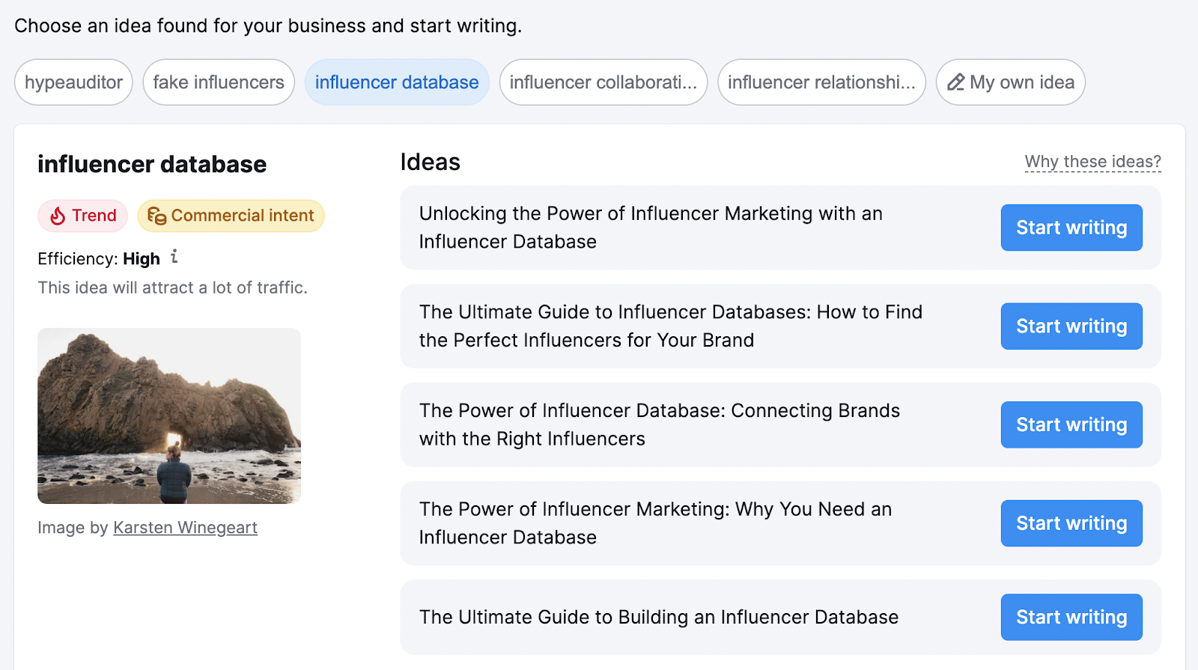Open the Why these ideas? link
The height and width of the screenshot is (670, 1198).
click(x=1092, y=162)
